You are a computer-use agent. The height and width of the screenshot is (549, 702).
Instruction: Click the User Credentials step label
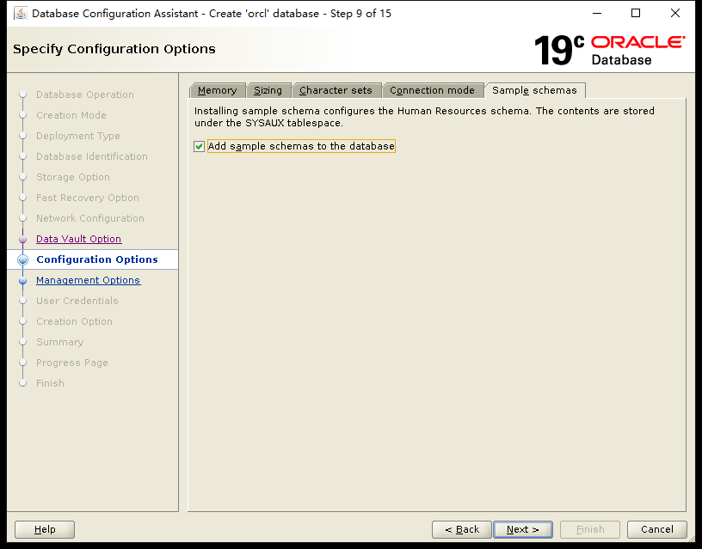pyautogui.click(x=77, y=301)
